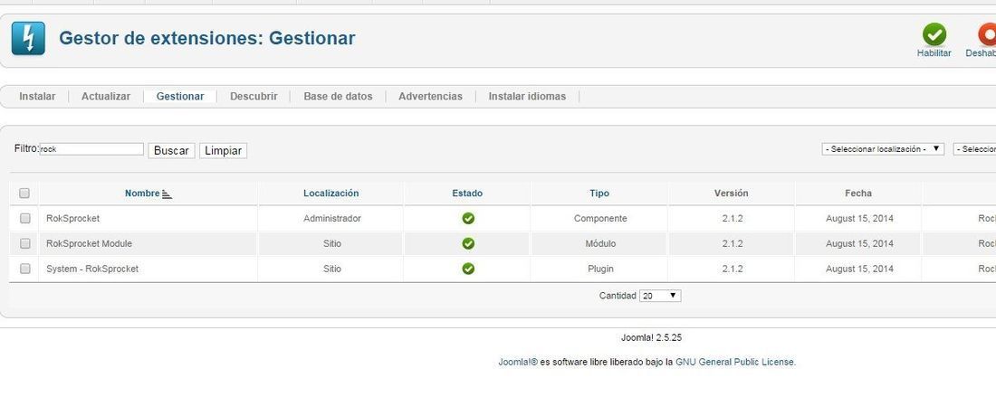Click the Módulo type cell
This screenshot has width=996, height=397.
pos(600,243)
